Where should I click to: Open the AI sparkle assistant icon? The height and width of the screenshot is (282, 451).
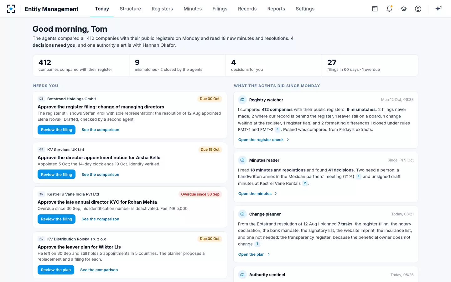pyautogui.click(x=438, y=9)
